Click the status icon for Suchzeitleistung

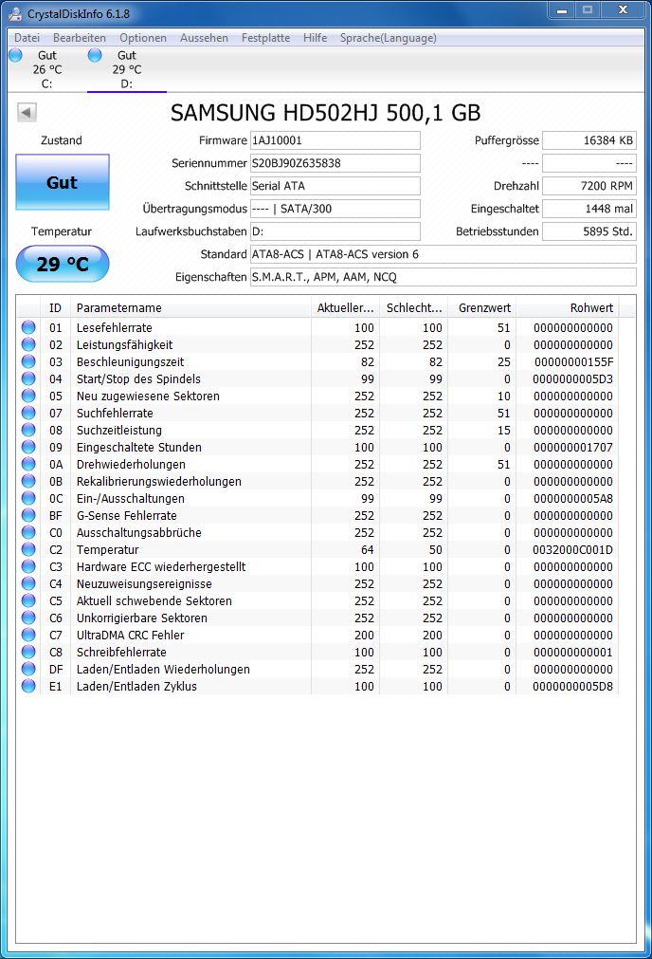28,430
